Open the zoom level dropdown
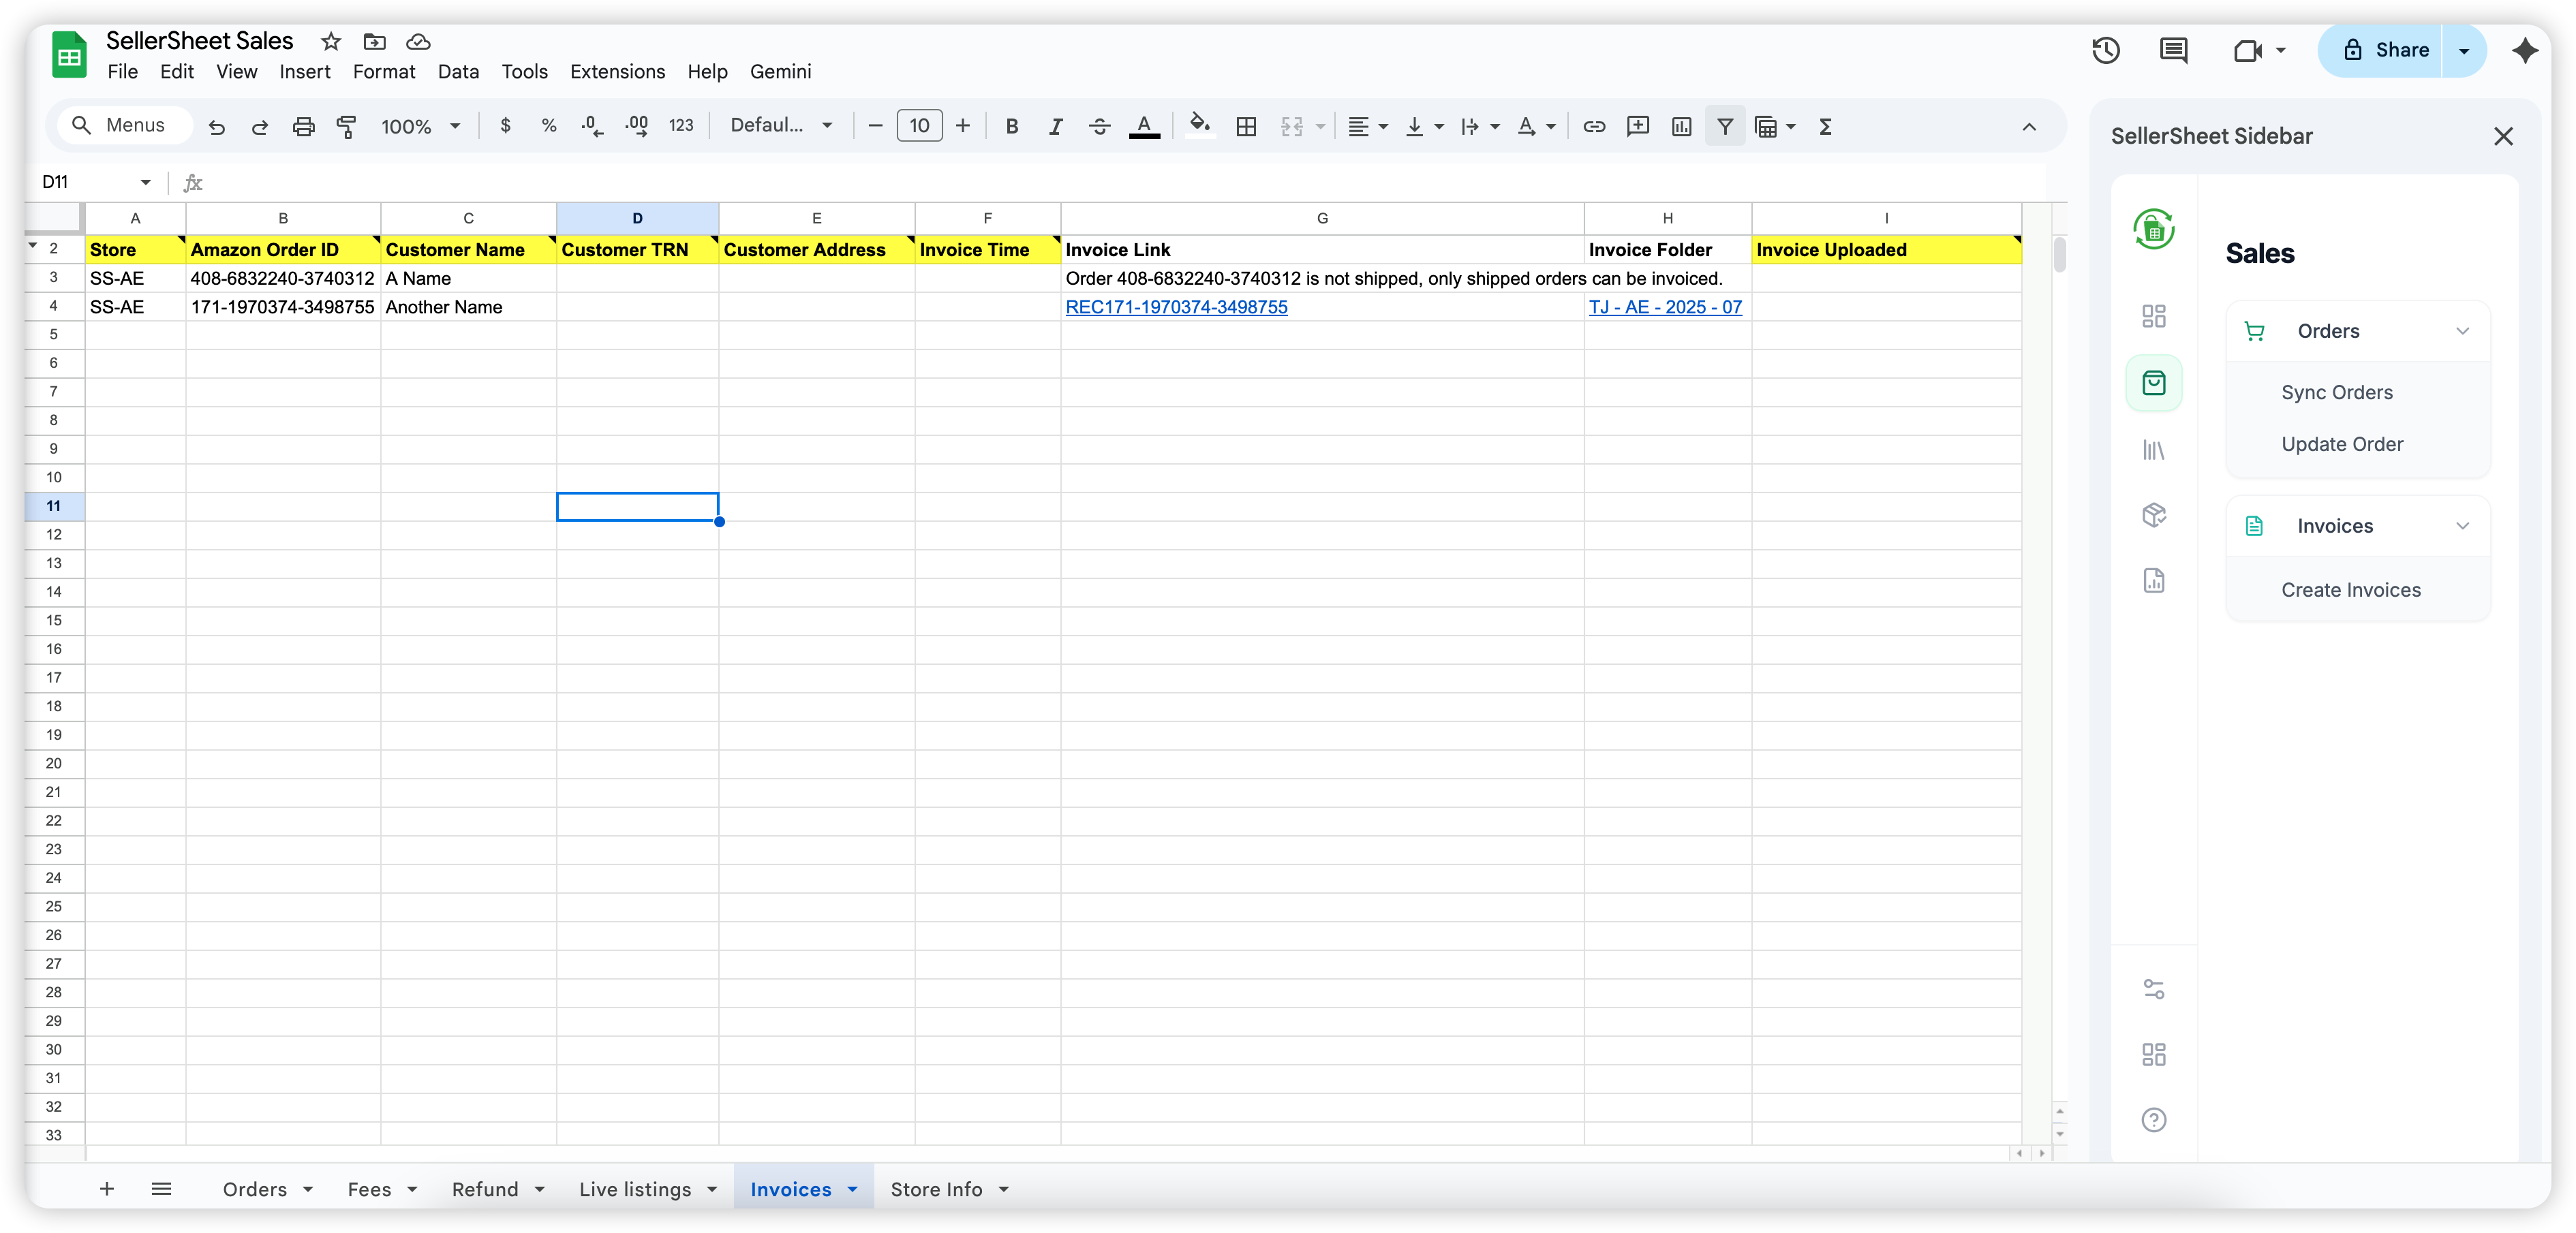 coord(420,126)
